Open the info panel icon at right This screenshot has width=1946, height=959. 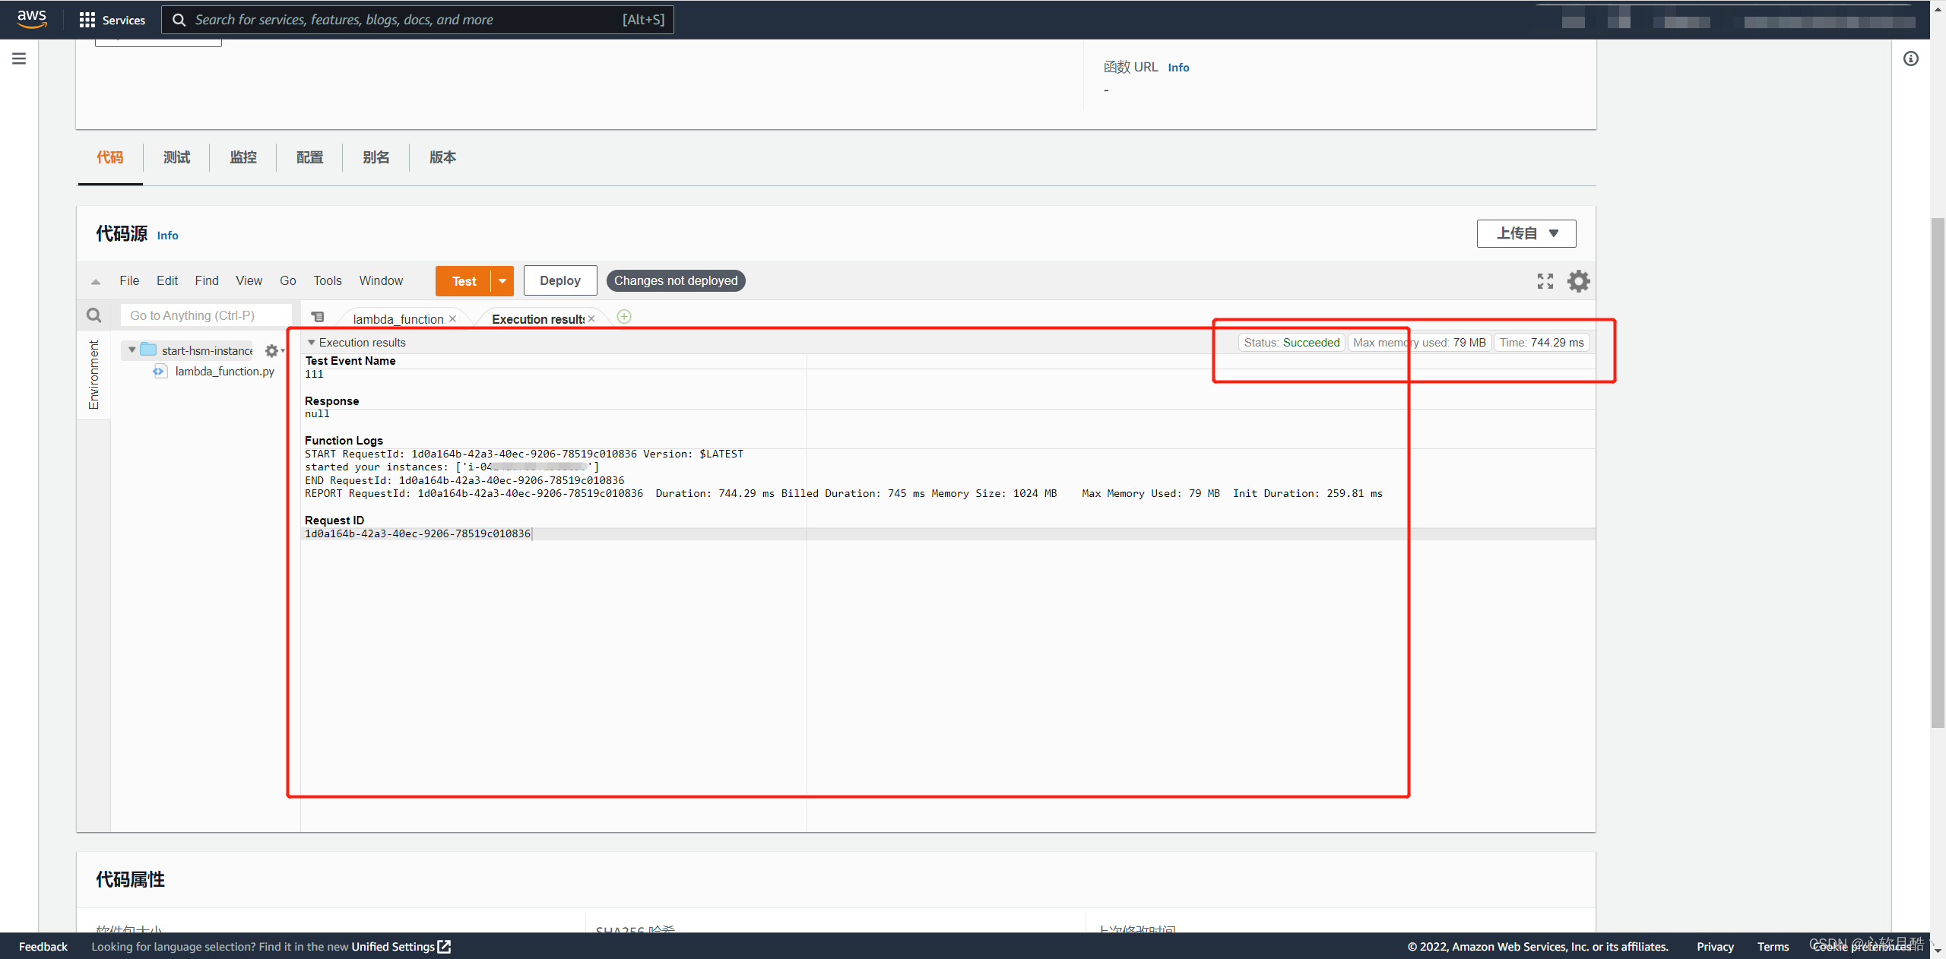point(1910,59)
